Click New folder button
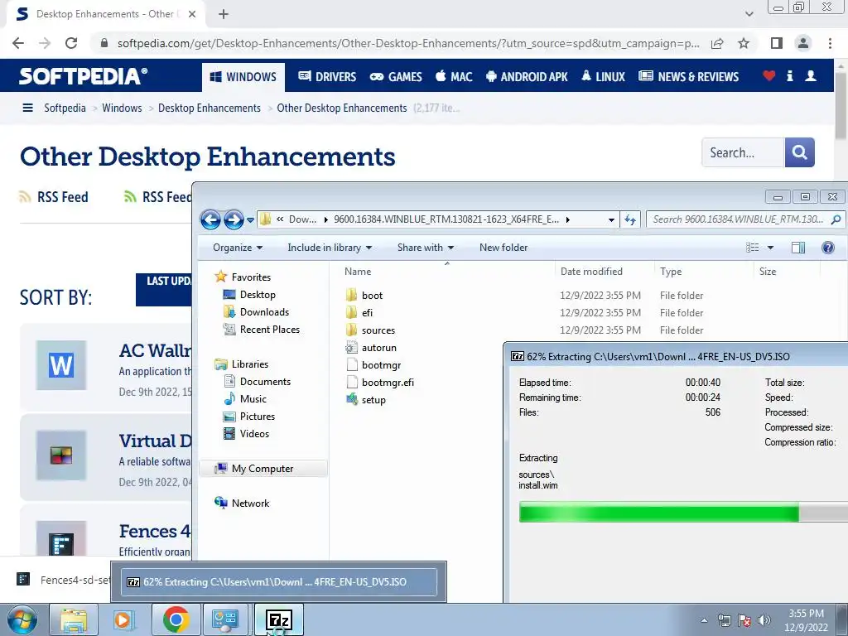 (x=503, y=247)
